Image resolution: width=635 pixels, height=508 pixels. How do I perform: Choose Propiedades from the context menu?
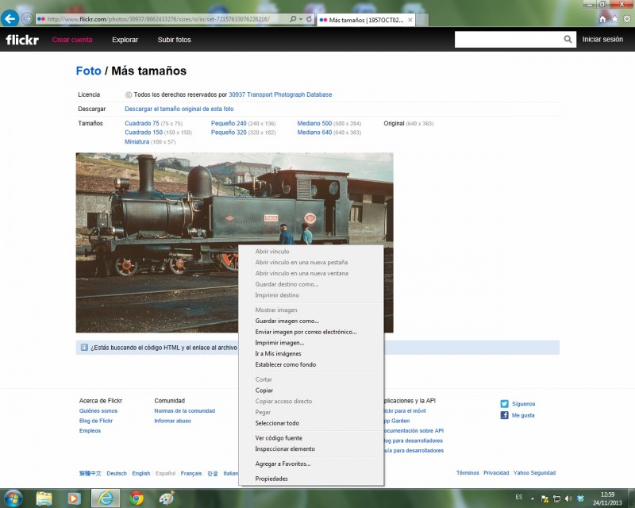coord(271,479)
